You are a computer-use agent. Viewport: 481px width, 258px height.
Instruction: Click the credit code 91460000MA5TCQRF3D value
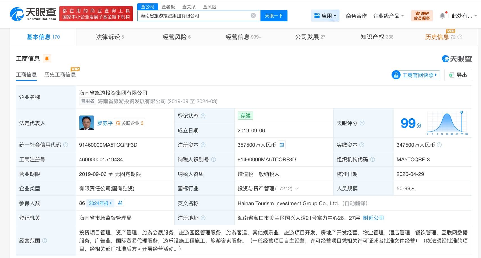point(108,145)
